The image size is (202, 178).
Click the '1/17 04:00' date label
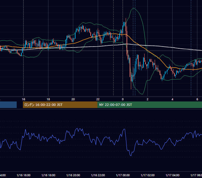click(173, 175)
